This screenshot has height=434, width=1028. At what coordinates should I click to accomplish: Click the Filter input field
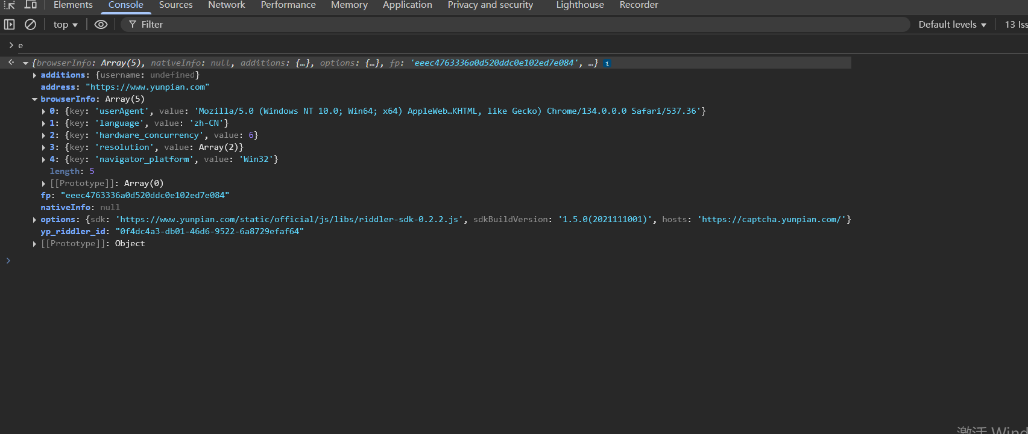coord(519,25)
